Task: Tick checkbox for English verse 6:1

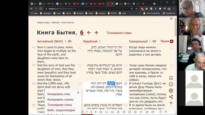Action: (80, 47)
